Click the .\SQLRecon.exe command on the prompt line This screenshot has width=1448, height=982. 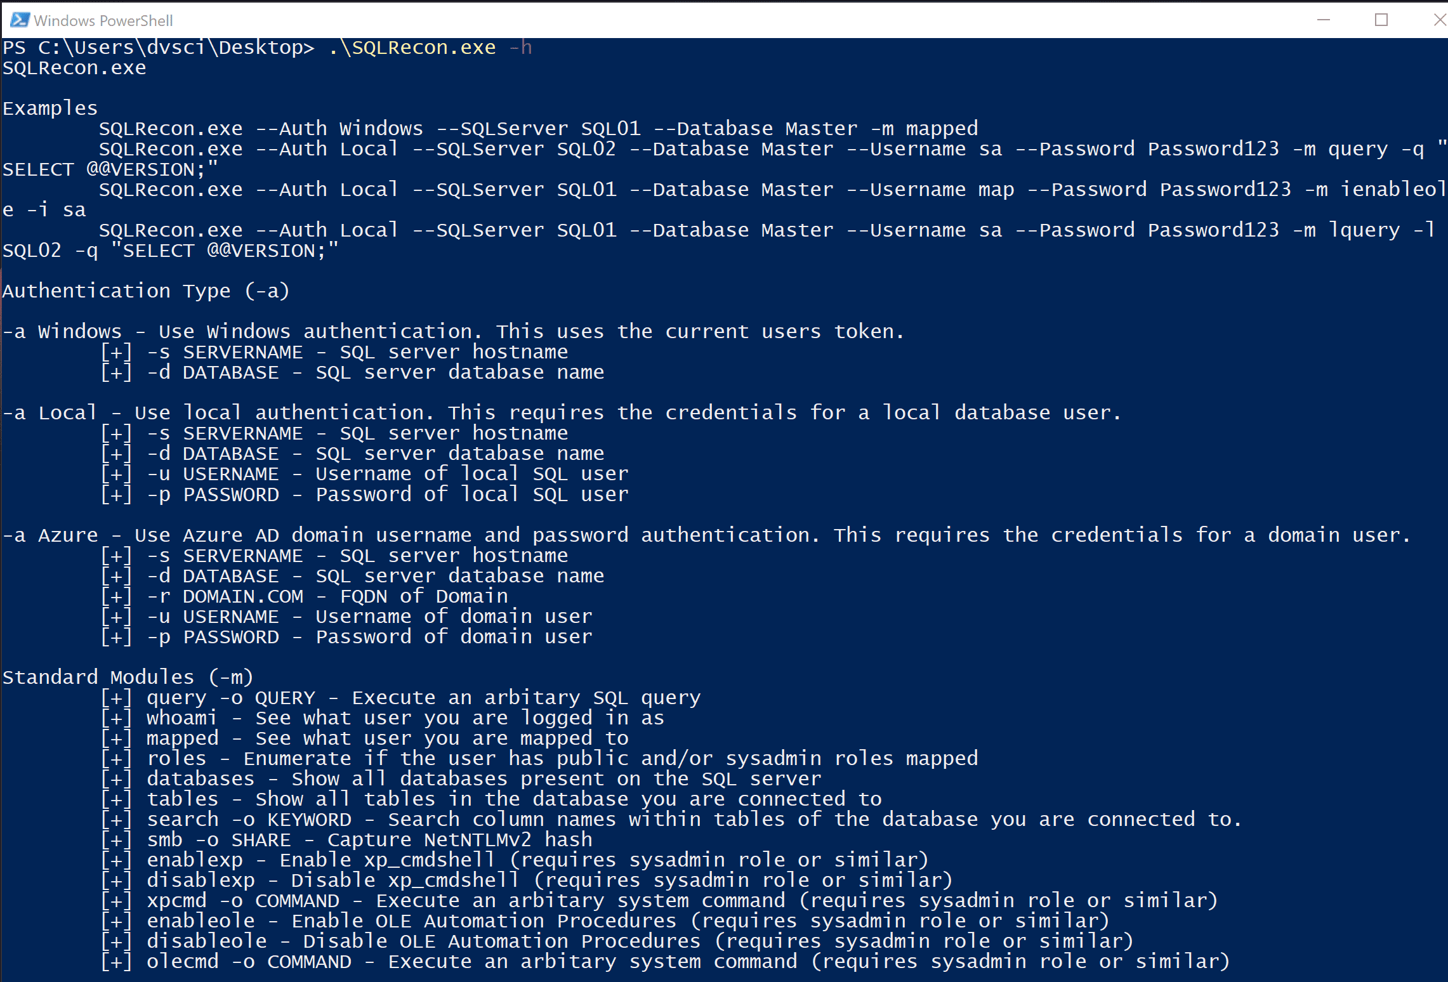click(x=412, y=48)
